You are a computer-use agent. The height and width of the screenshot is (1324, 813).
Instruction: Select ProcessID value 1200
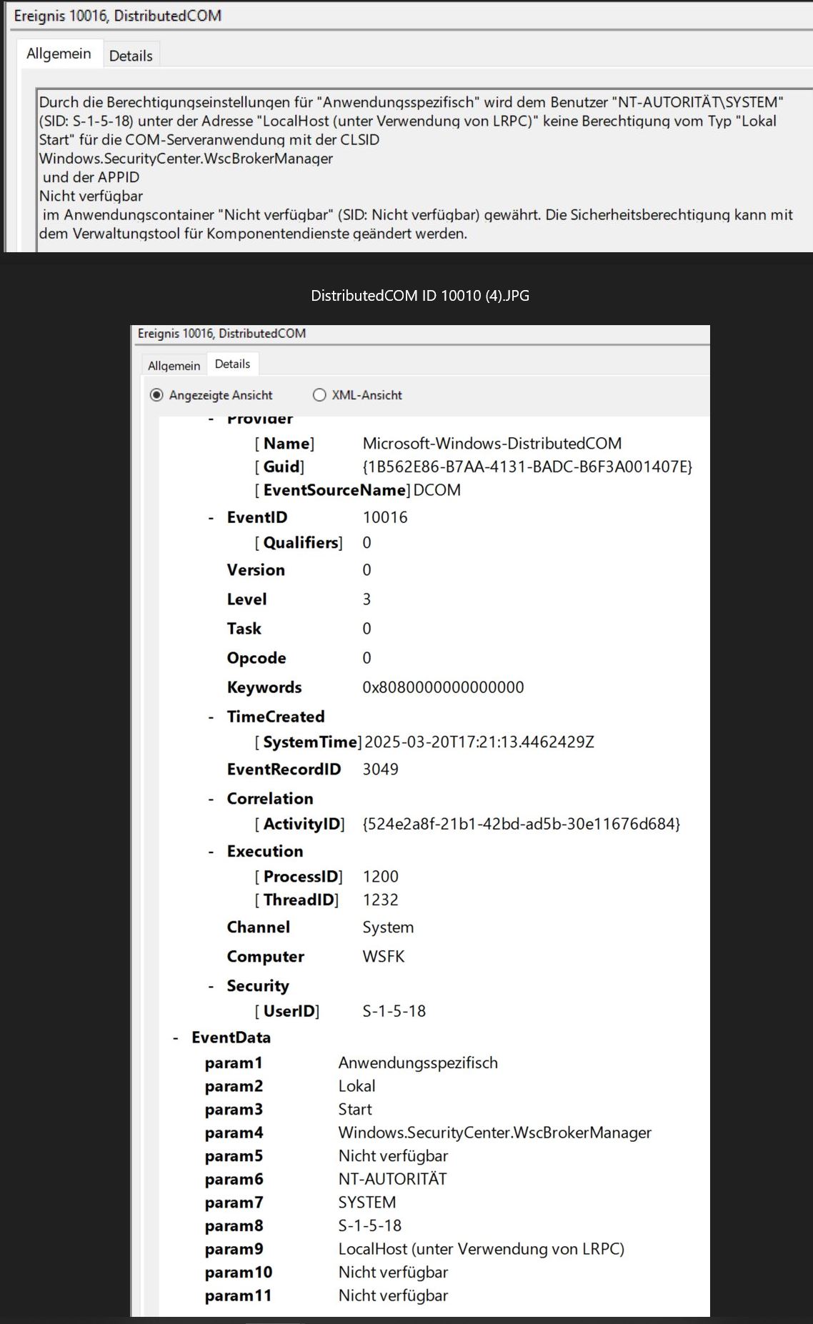(380, 876)
